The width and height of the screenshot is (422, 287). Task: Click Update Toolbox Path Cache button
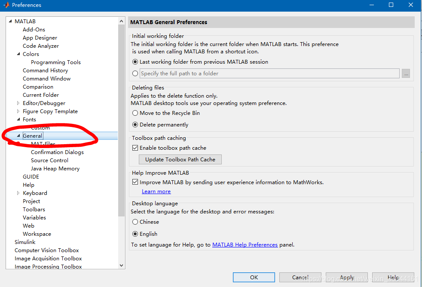click(x=180, y=159)
